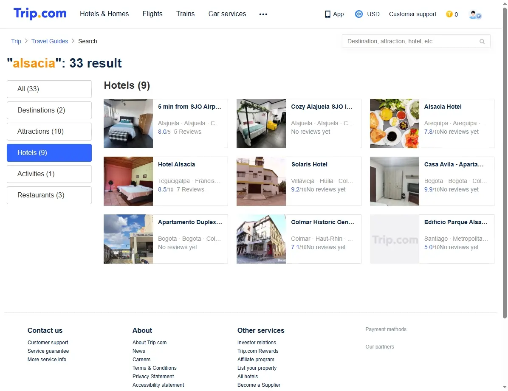This screenshot has height=391, width=508.
Task: Open Become a Supplier link
Action: (x=259, y=385)
